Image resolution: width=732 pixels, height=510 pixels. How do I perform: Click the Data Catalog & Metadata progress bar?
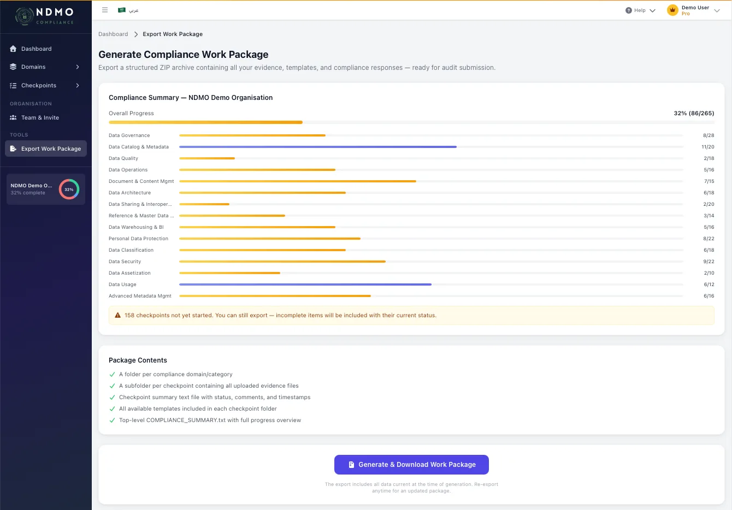431,147
